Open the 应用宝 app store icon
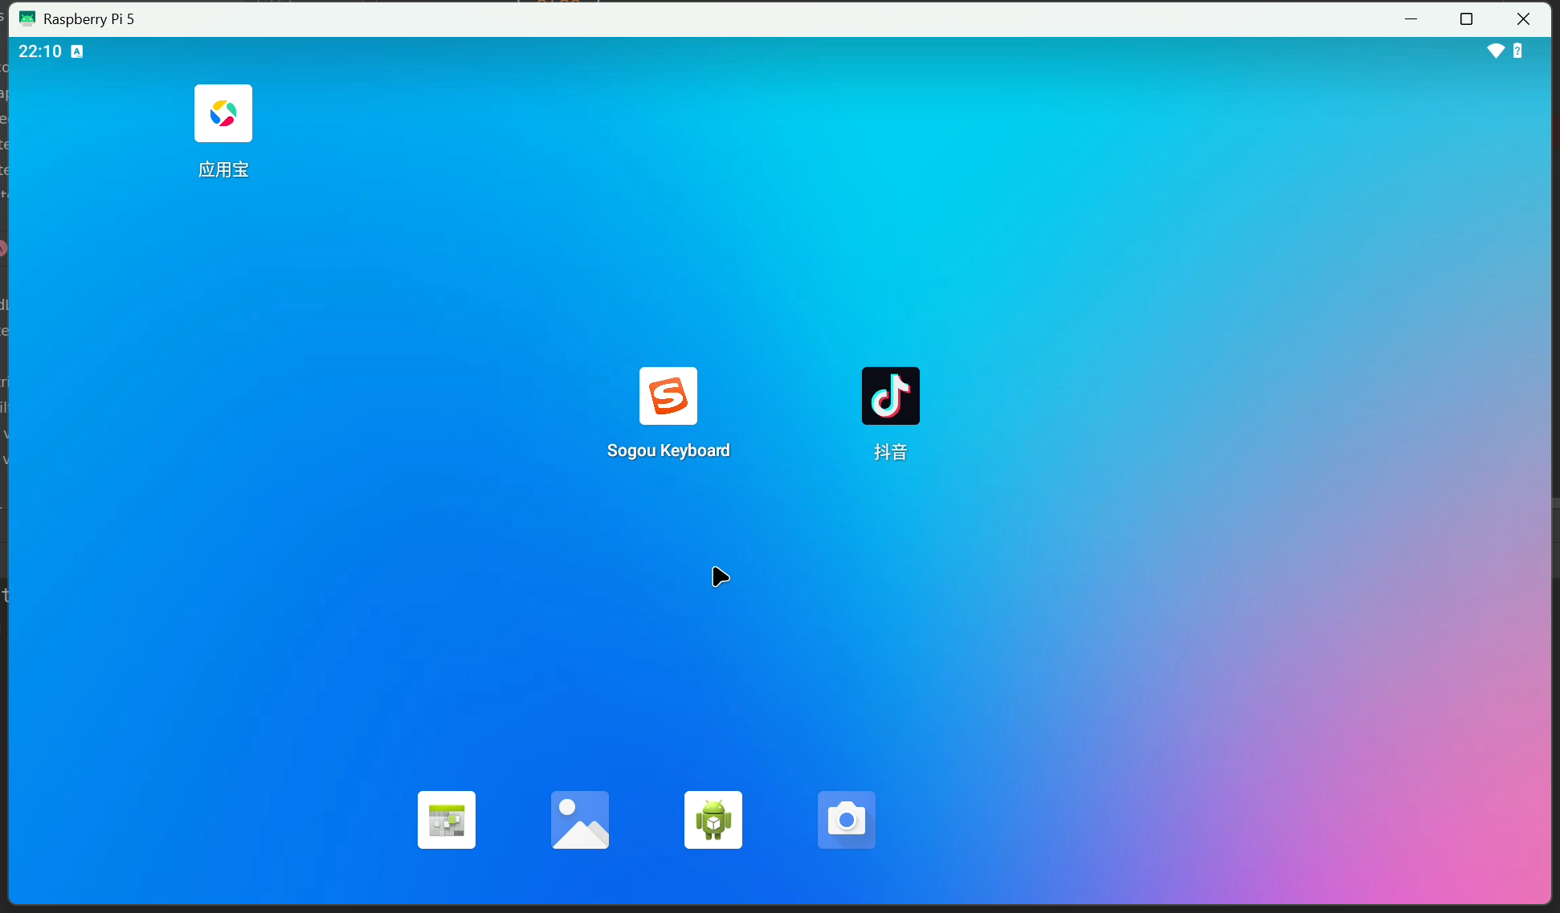The width and height of the screenshot is (1560, 913). tap(223, 113)
